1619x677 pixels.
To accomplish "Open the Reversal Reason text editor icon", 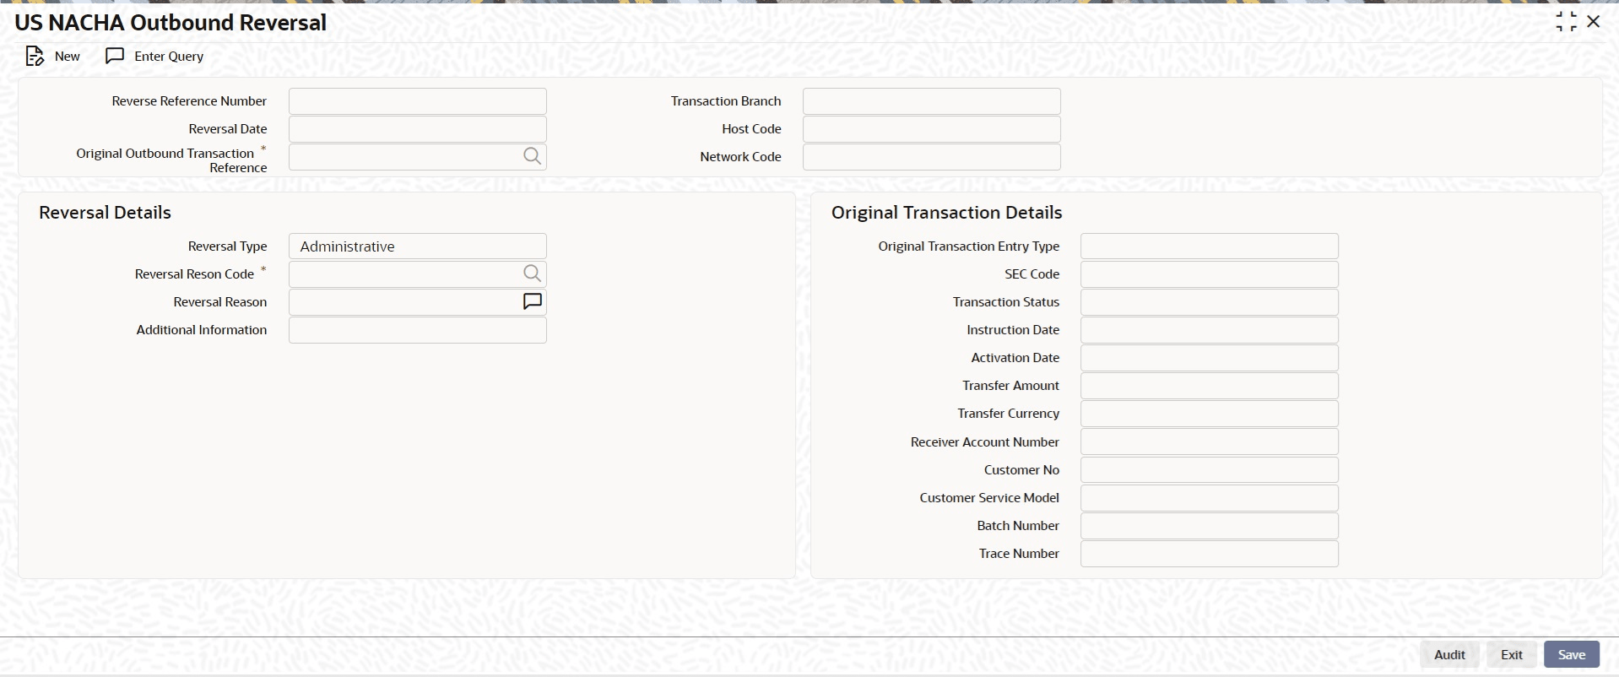I will [x=532, y=301].
